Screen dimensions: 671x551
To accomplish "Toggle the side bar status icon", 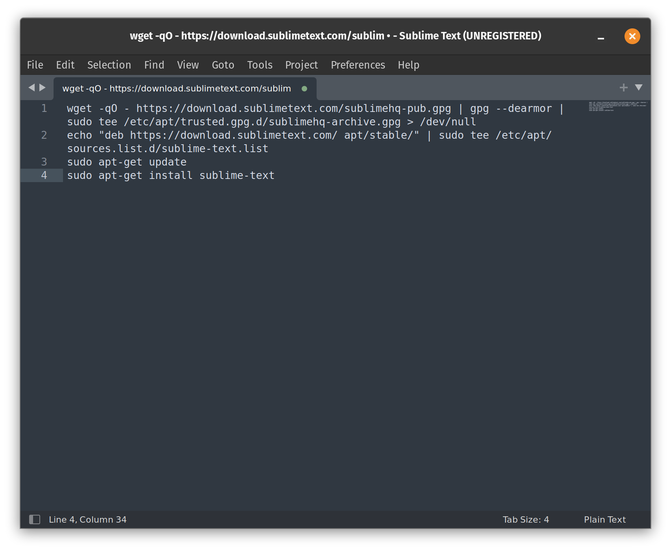I will click(35, 519).
